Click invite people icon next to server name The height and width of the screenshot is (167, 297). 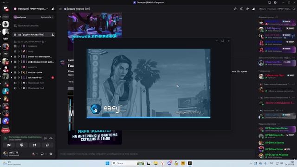pyautogui.click(x=53, y=9)
